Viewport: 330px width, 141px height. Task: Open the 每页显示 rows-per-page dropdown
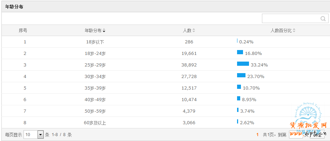pyautogui.click(x=40, y=135)
